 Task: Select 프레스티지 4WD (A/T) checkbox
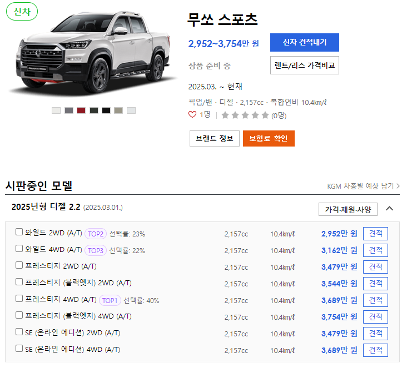click(x=19, y=299)
